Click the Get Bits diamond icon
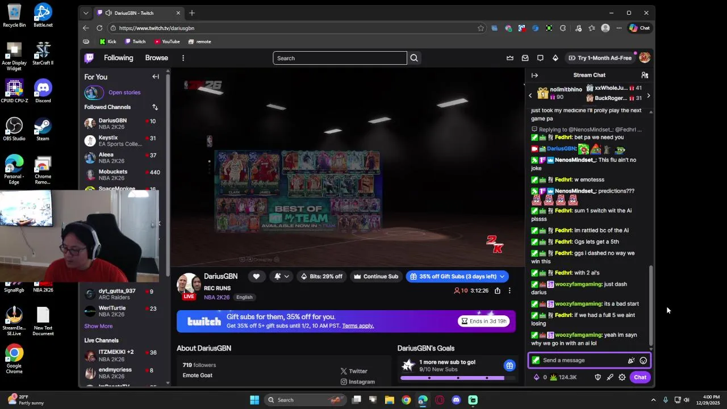The image size is (727, 409). click(x=555, y=58)
